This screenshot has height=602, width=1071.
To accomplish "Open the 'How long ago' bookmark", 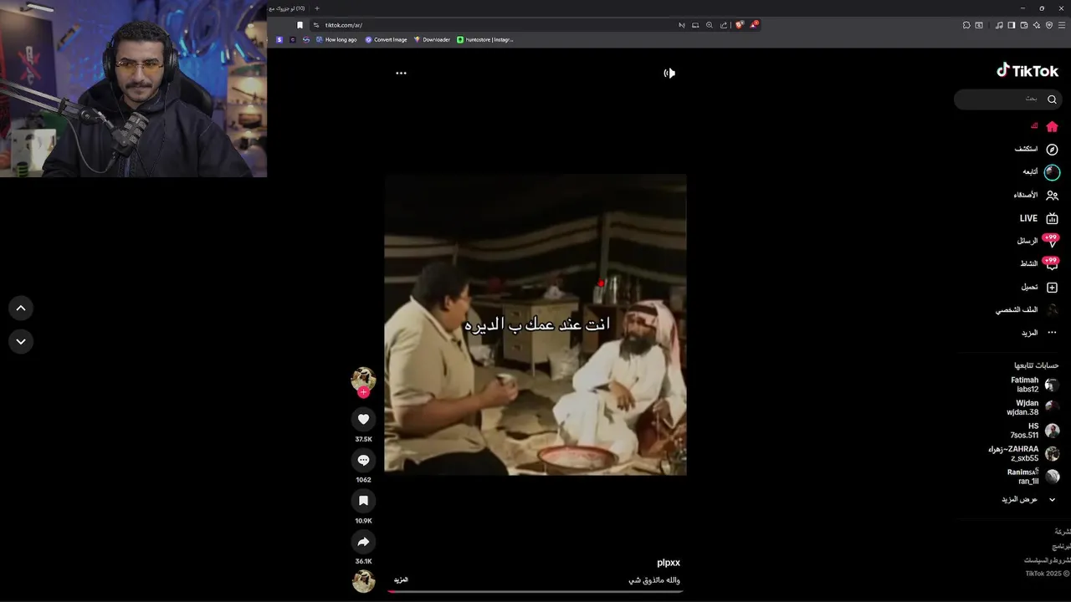I will tap(336, 39).
